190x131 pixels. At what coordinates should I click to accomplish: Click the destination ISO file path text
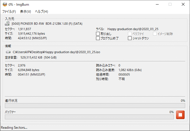pyautogui.click(x=56, y=52)
